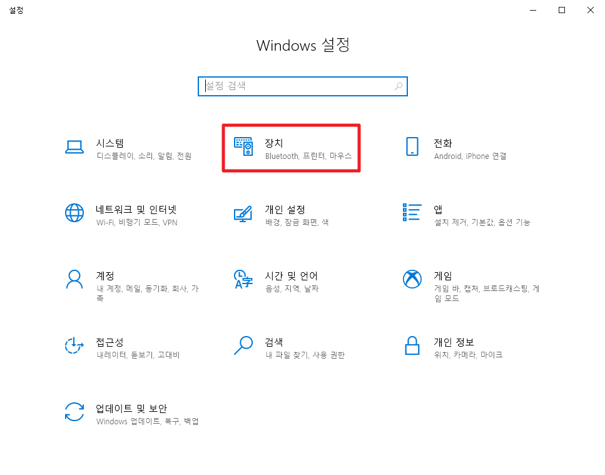Viewport: 605px width, 475px height.
Task: Open the 계정 person icon
Action: 74,279
